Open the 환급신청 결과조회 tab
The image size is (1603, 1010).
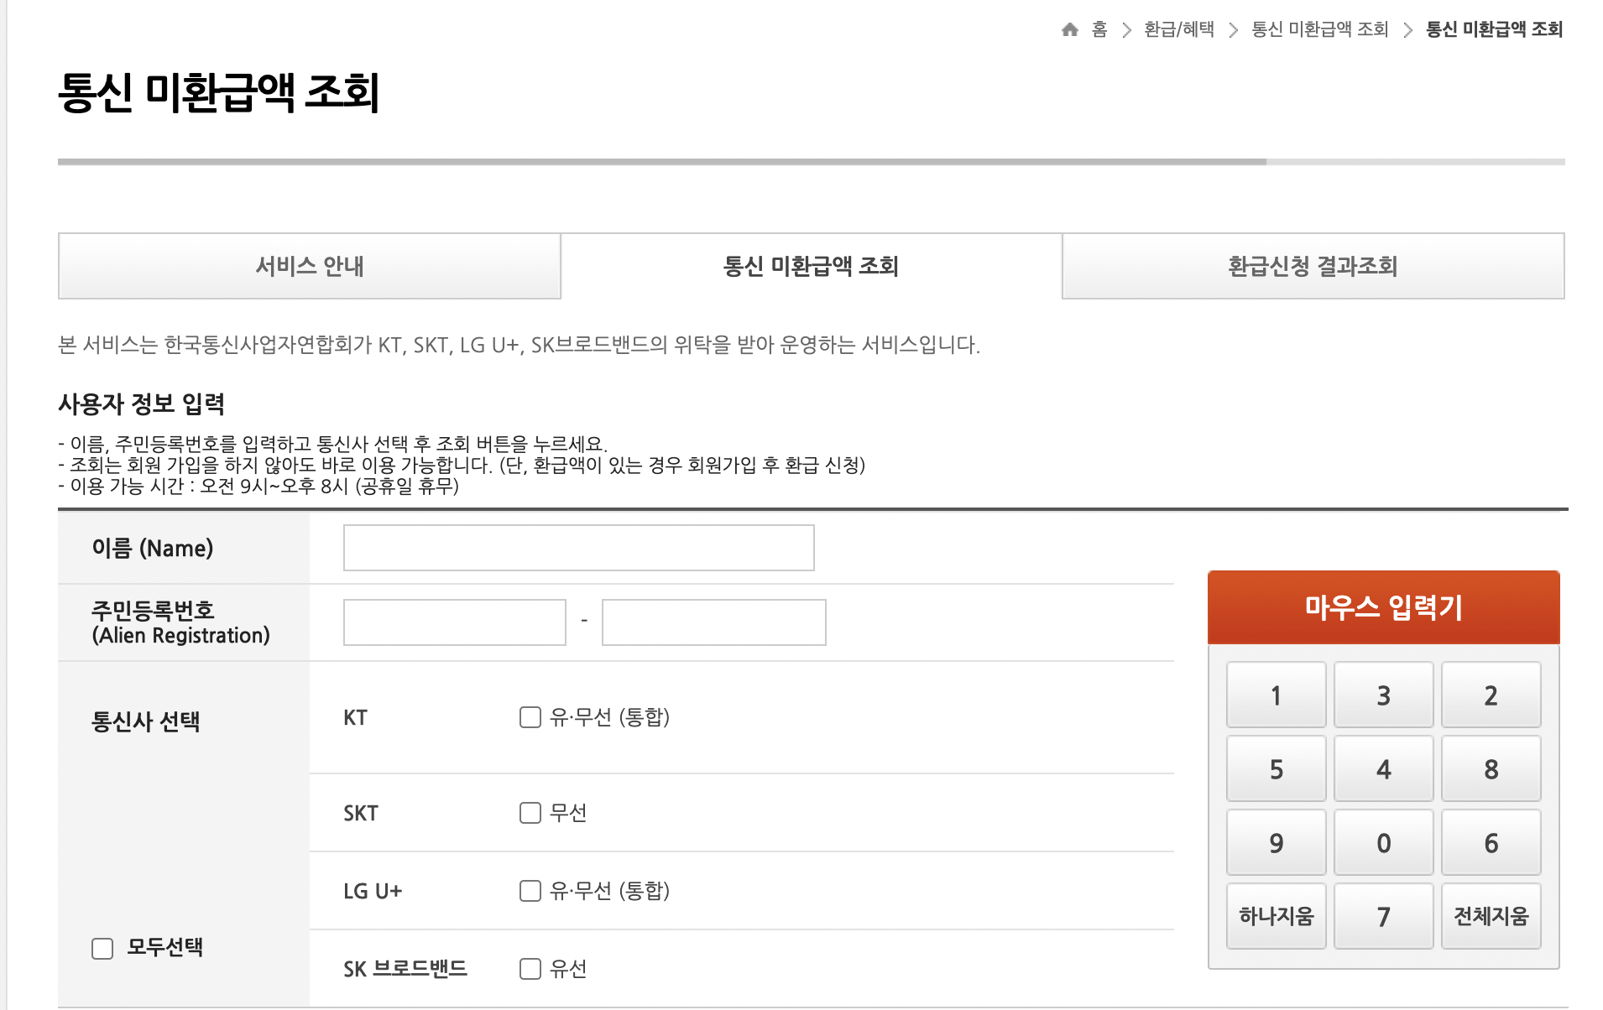pyautogui.click(x=1313, y=266)
